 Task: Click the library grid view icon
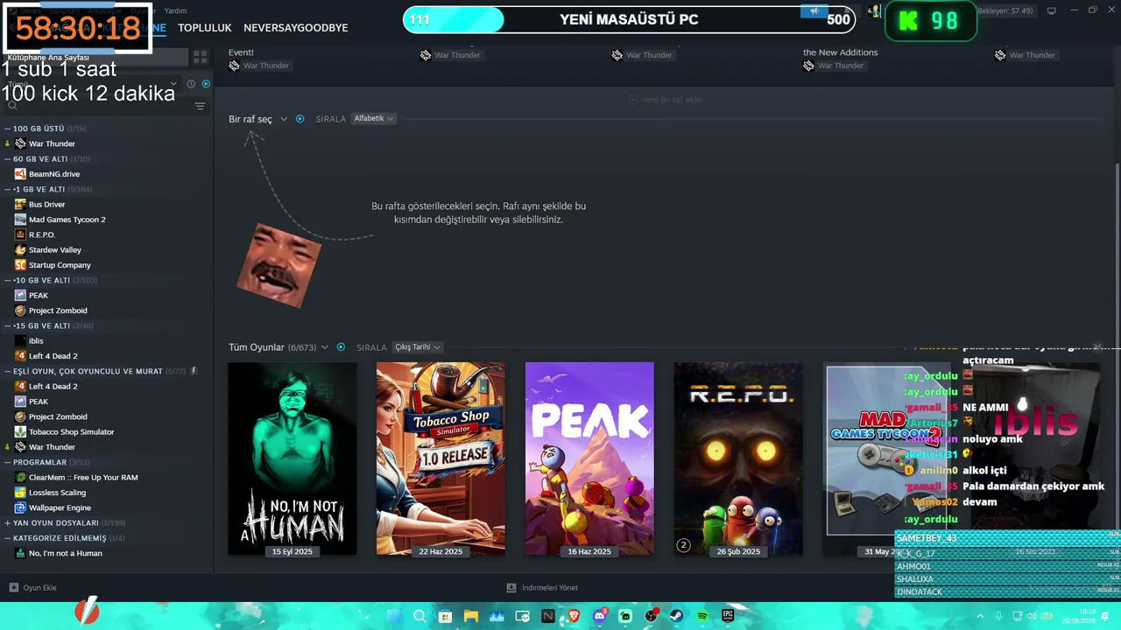coord(200,57)
